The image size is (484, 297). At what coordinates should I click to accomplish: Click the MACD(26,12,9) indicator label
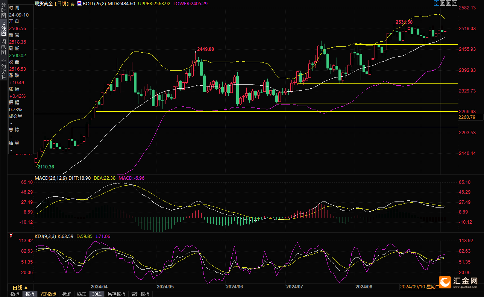51,178
